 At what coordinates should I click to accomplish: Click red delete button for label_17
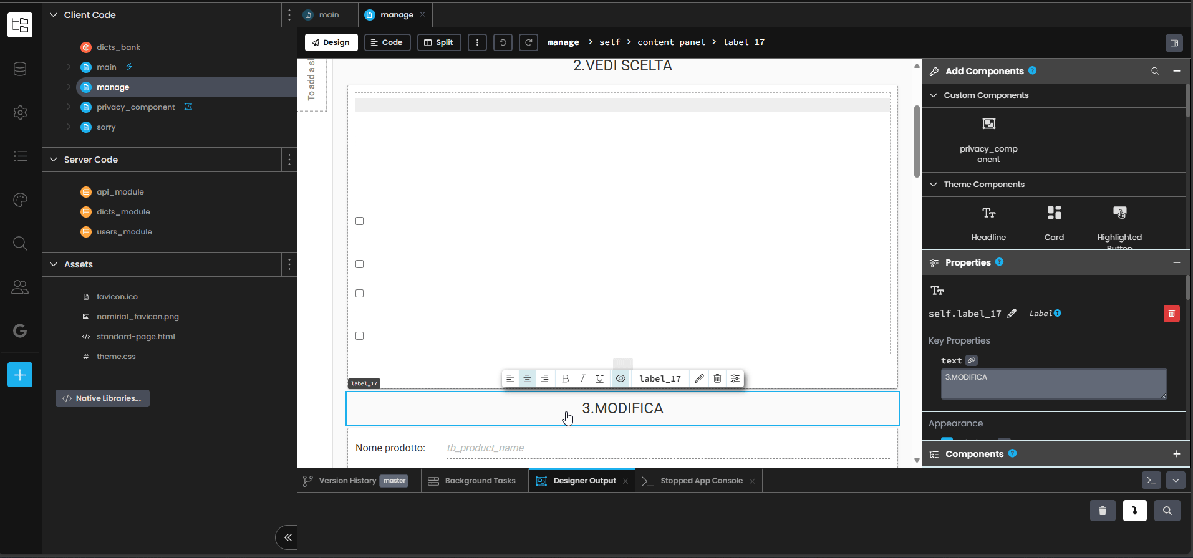point(1171,314)
